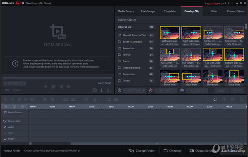The height and width of the screenshot is (157, 248).
Task: Switch to the Media Source tab
Action: click(126, 11)
